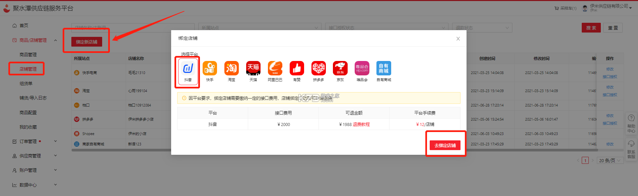Open the 所属站点 filter dropdown
The image size is (638, 196).
pyautogui.click(x=260, y=28)
